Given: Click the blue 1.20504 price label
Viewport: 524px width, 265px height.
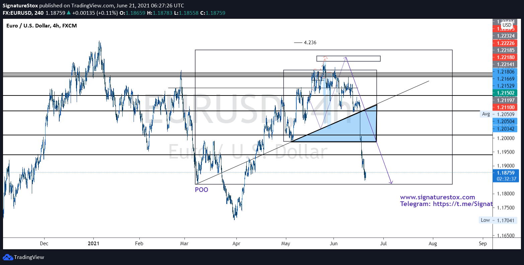Looking at the screenshot, I should pos(506,121).
